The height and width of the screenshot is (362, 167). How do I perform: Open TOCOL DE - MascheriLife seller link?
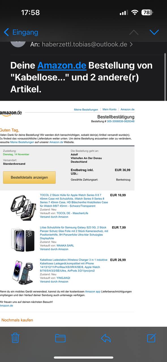(x=72, y=213)
